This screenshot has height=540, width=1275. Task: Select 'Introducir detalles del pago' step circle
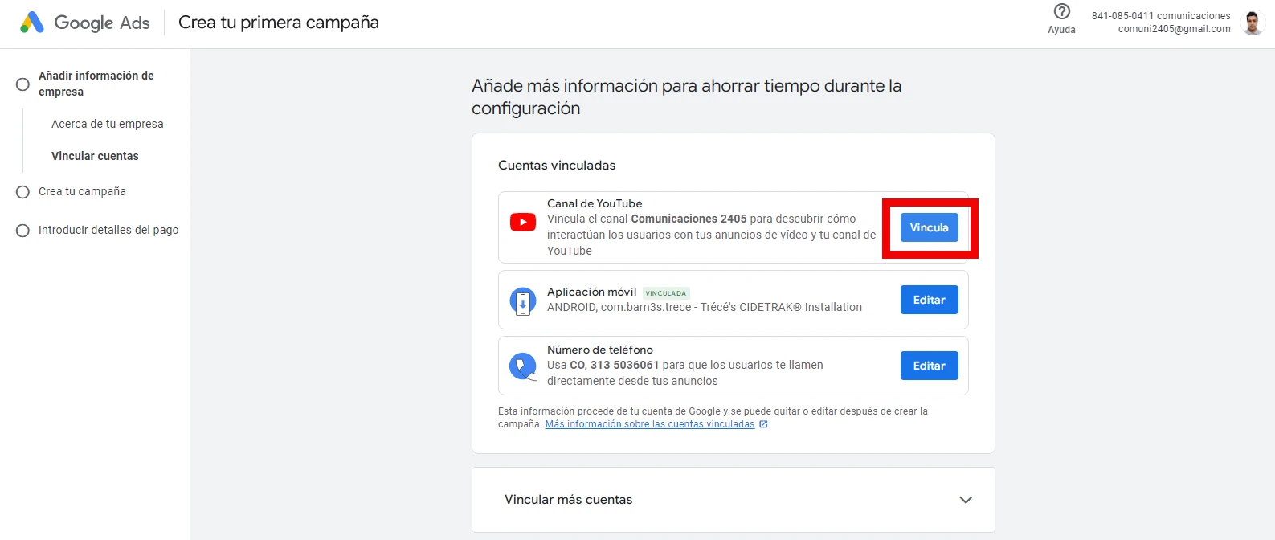(23, 231)
